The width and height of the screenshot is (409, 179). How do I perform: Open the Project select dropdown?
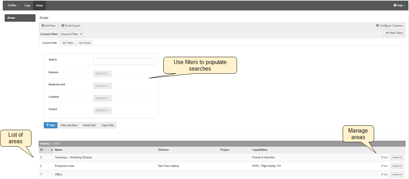click(103, 110)
